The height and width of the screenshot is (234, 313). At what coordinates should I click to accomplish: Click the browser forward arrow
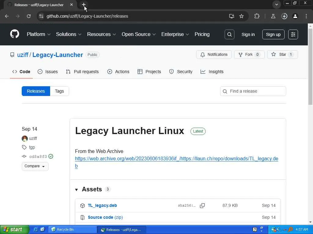(18, 16)
